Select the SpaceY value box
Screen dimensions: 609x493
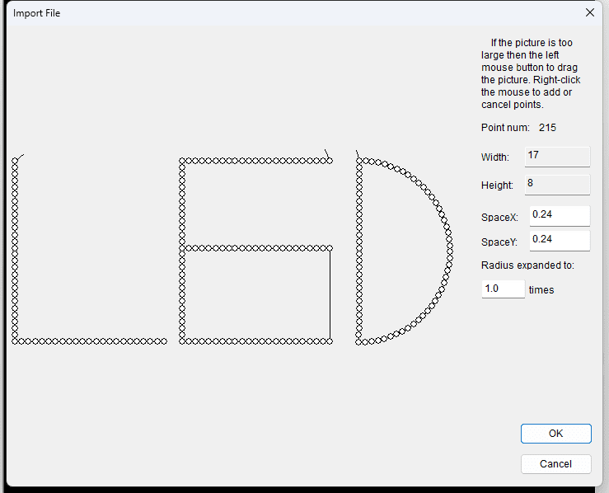[560, 240]
